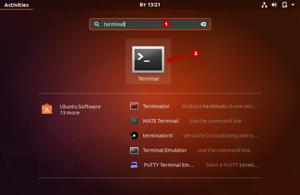Screen dimensions: 300x195
Task: Click 'Versatile DJ scratching and m…' description
Action: pyautogui.click(x=221, y=136)
